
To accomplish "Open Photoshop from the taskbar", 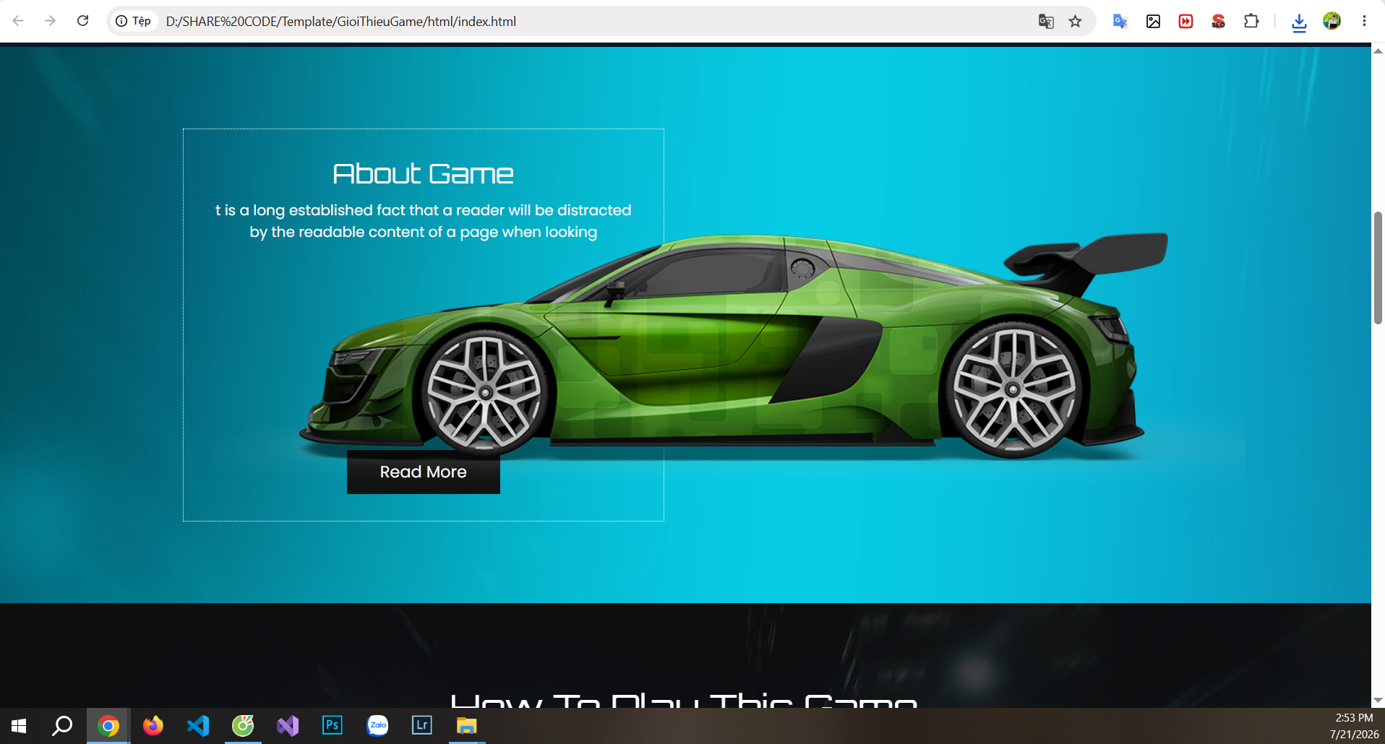I will [x=333, y=725].
